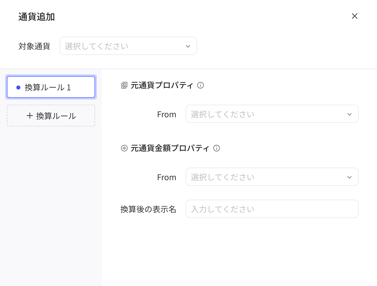Click the 元通貨プロパティ heading text
Screen dimensions: 377x286
coord(162,85)
